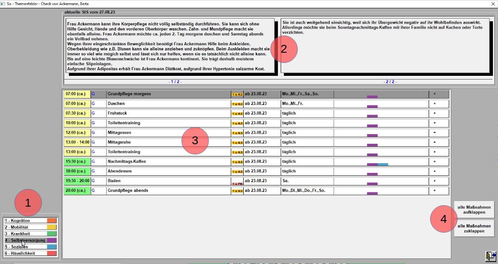Click the 1xAS badge for Mittagessen
498x264 pixels.
pos(237,133)
